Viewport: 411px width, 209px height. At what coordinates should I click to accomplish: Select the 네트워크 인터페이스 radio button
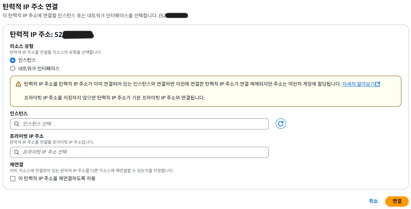click(13, 68)
